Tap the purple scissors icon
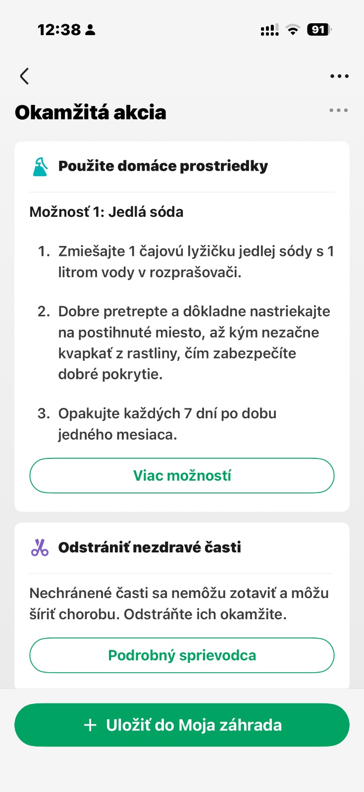Image resolution: width=364 pixels, height=792 pixels. click(40, 547)
